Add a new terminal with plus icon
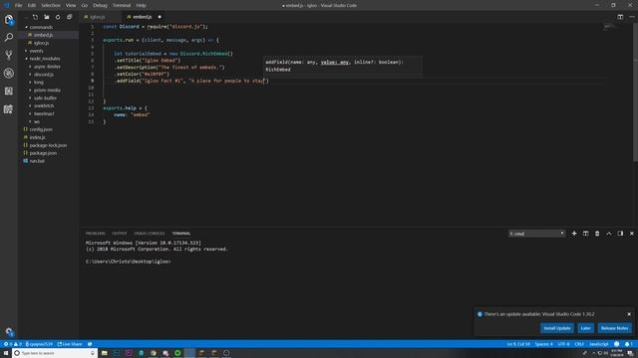Viewport: 638px width, 358px height. coord(574,234)
